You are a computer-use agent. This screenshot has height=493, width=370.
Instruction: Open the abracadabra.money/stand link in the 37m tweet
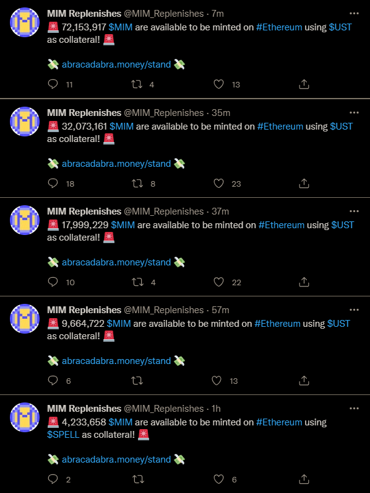tap(116, 262)
